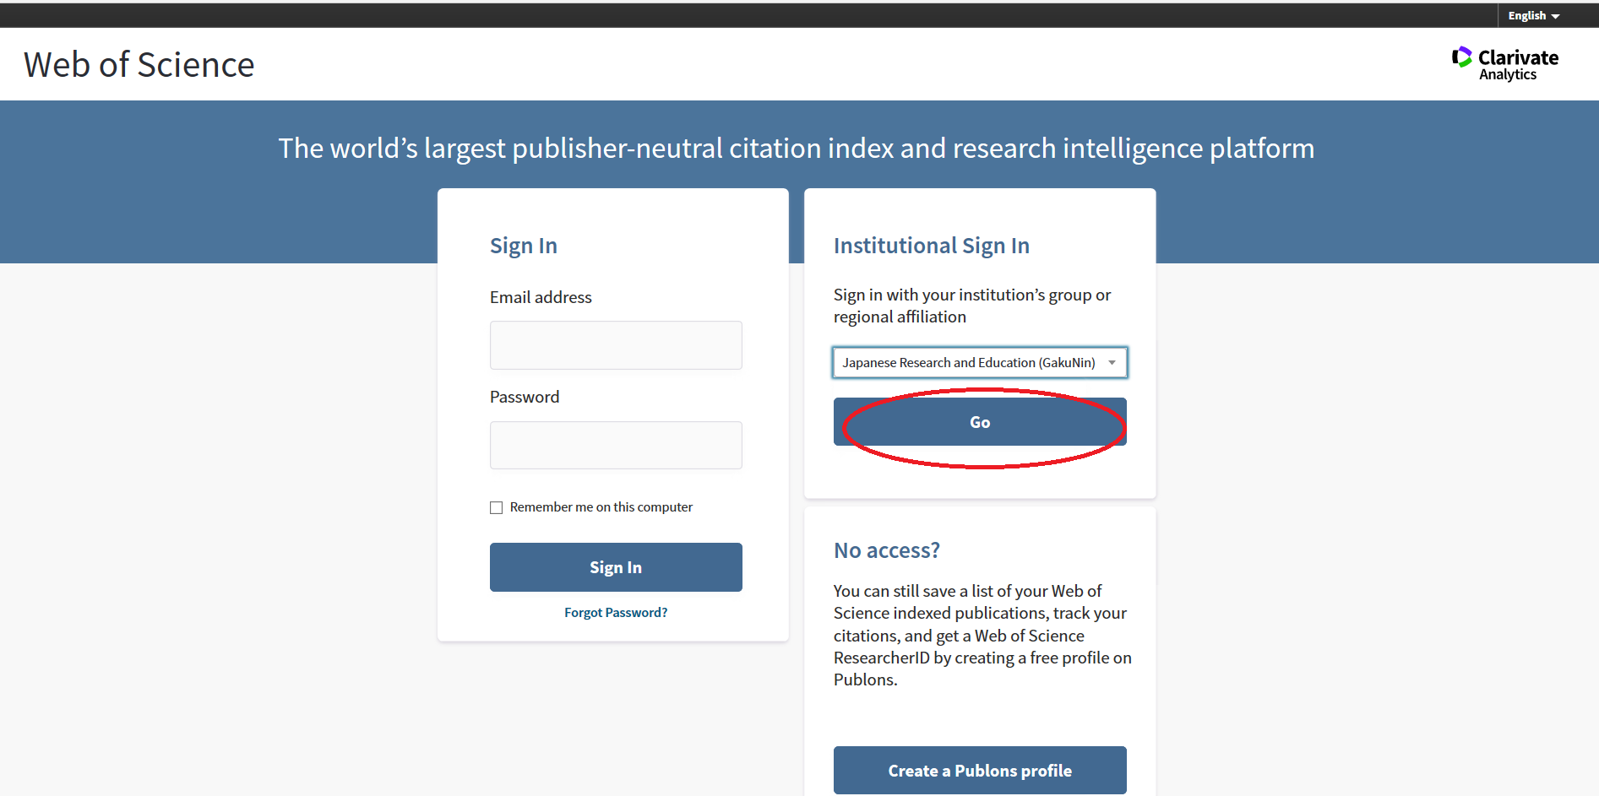Click the Web of Science title
Image resolution: width=1599 pixels, height=796 pixels.
coord(139,65)
